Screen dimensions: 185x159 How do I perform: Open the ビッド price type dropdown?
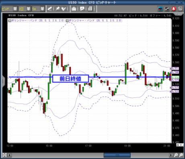coord(9,9)
